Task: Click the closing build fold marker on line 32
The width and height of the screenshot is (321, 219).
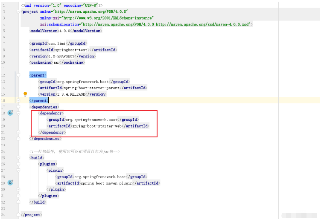Action: coord(18,202)
